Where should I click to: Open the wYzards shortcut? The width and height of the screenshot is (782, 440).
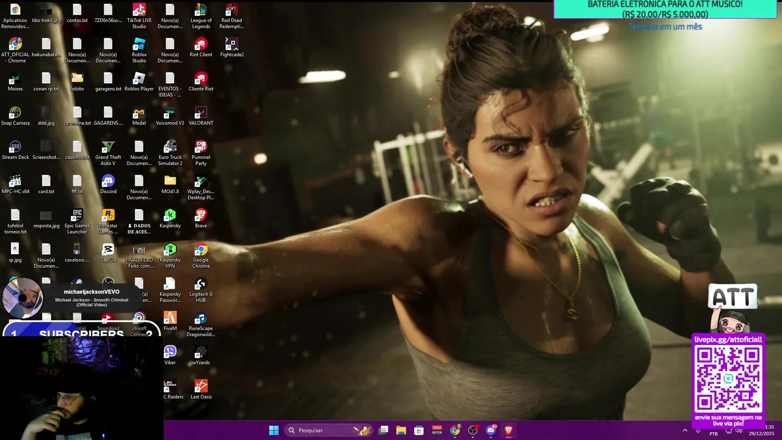tap(200, 356)
